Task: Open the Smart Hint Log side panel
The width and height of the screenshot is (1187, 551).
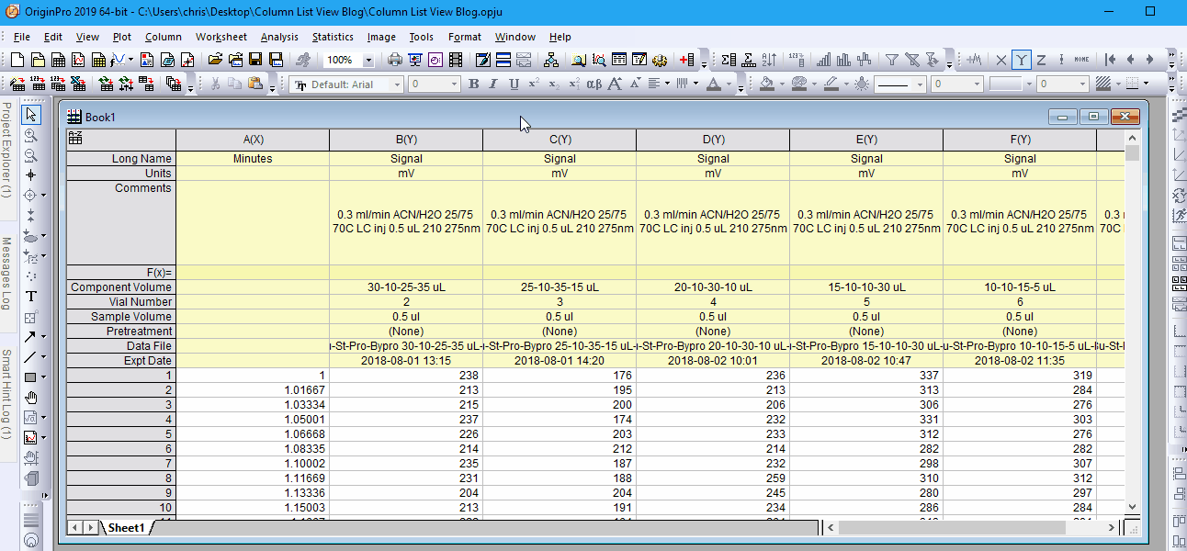Action: pos(6,393)
